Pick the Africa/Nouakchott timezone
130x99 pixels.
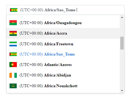click(63, 86)
